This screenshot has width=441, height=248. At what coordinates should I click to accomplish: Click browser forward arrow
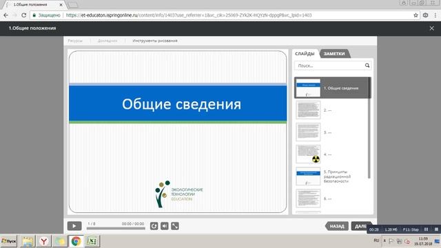click(15, 15)
